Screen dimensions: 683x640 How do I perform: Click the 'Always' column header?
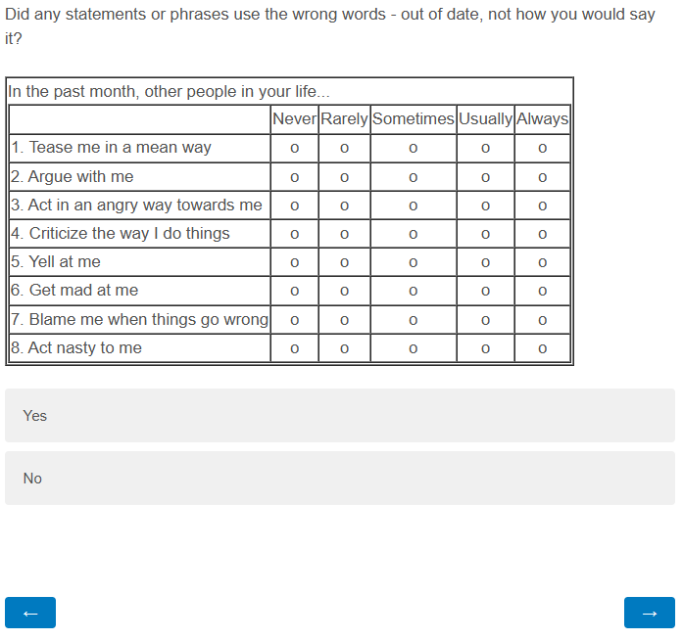pyautogui.click(x=542, y=119)
